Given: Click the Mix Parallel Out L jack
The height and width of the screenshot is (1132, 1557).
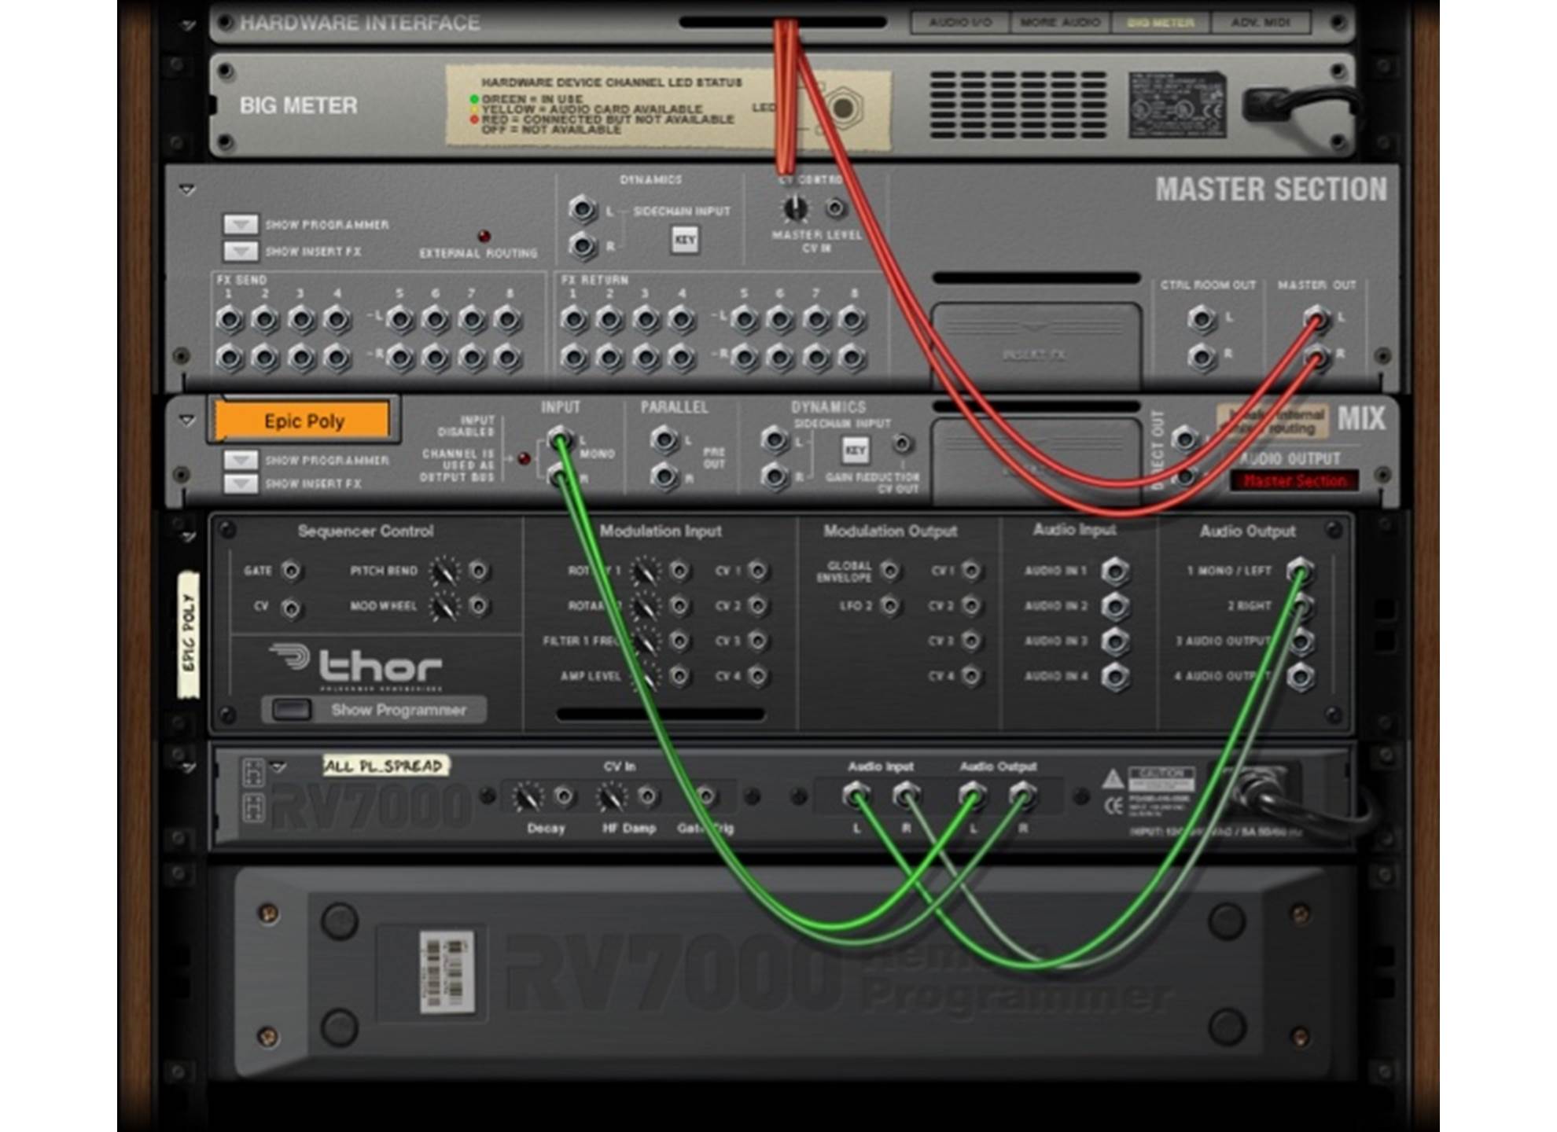Looking at the screenshot, I should coord(664,440).
